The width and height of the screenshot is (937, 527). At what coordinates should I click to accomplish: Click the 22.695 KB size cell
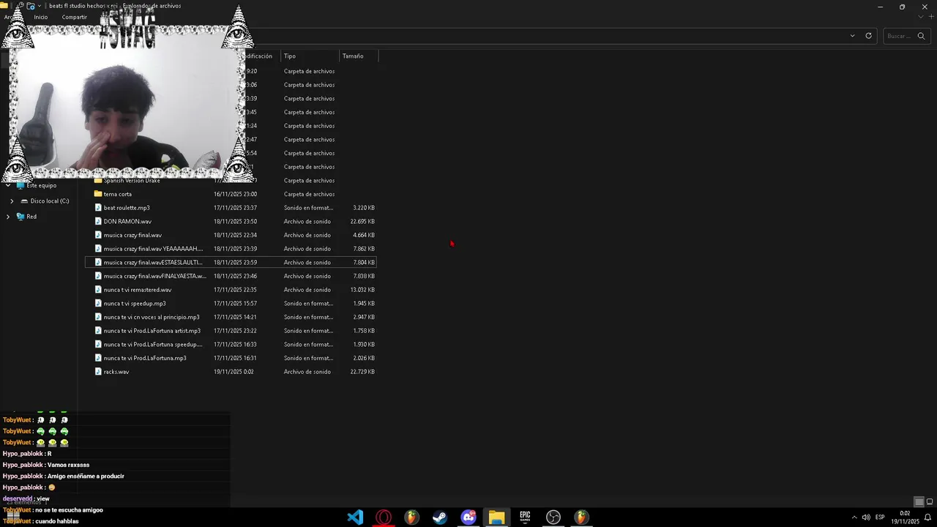pyautogui.click(x=362, y=221)
